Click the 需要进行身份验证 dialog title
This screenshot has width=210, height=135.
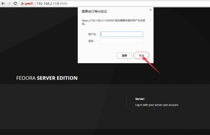coord(94,11)
